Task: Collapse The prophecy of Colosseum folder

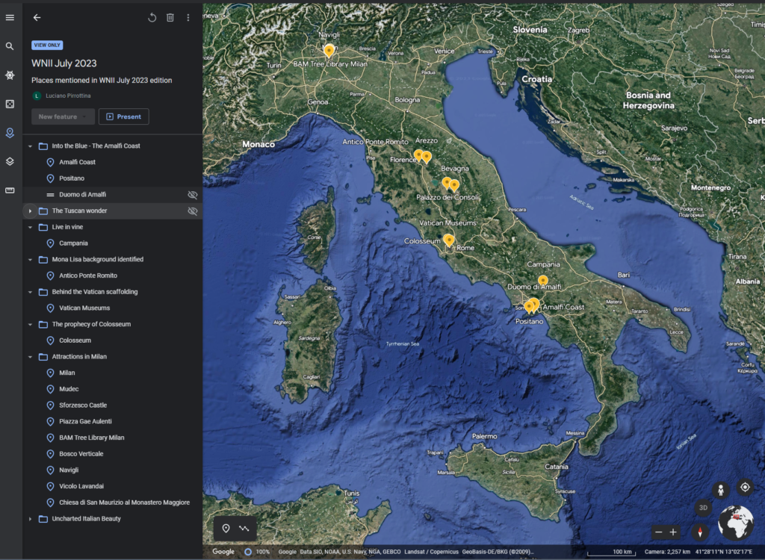Action: (x=30, y=324)
